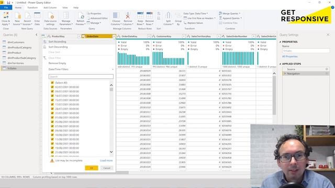
Task: Click the save icon in title bar
Action: coord(8,3)
